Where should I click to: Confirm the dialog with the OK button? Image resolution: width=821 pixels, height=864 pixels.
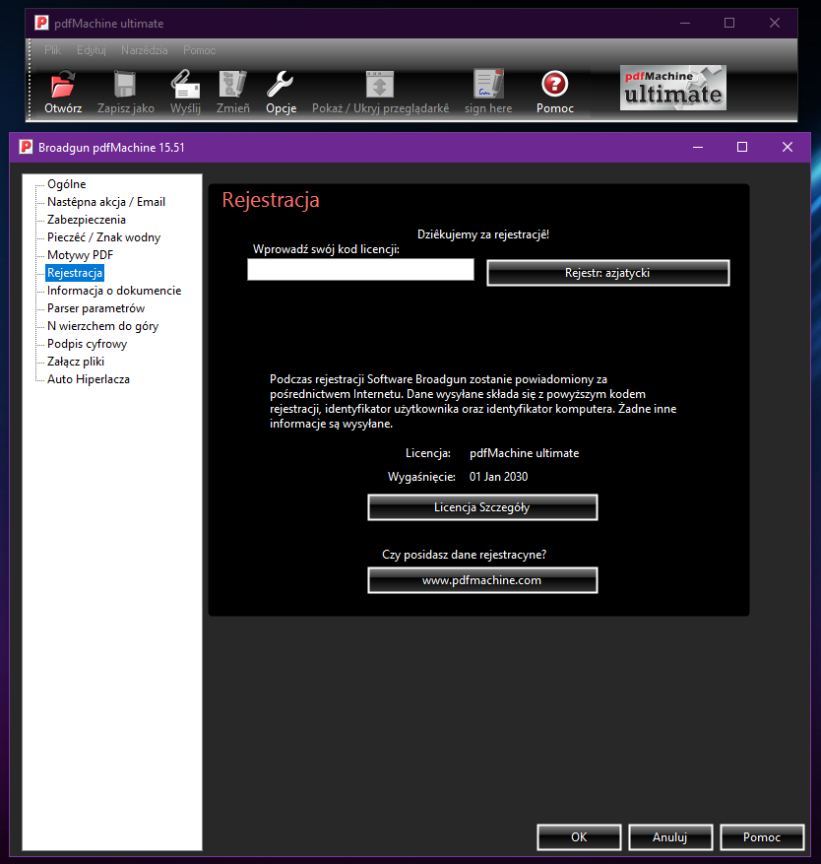tap(579, 837)
